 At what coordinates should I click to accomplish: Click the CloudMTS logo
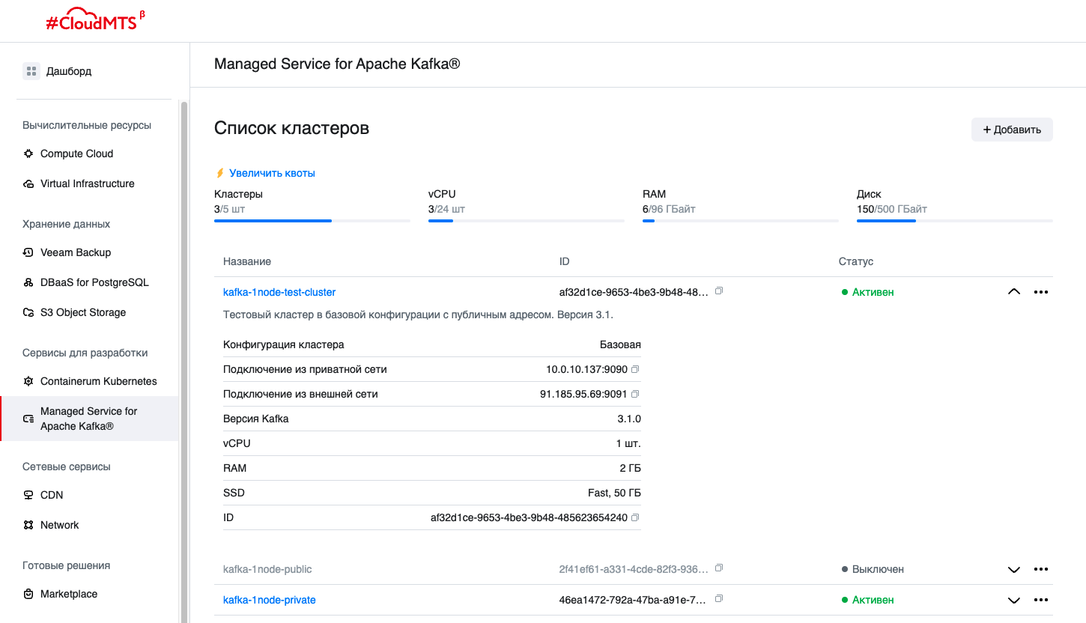click(x=94, y=20)
